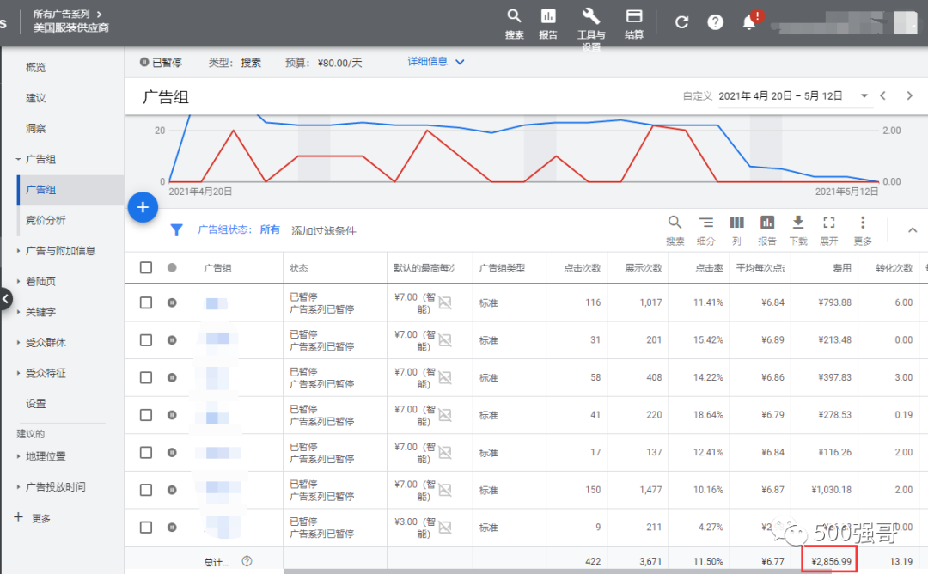Click the 展开 fullscreen expand icon
Viewport: 928px width, 574px height.
coord(829,223)
